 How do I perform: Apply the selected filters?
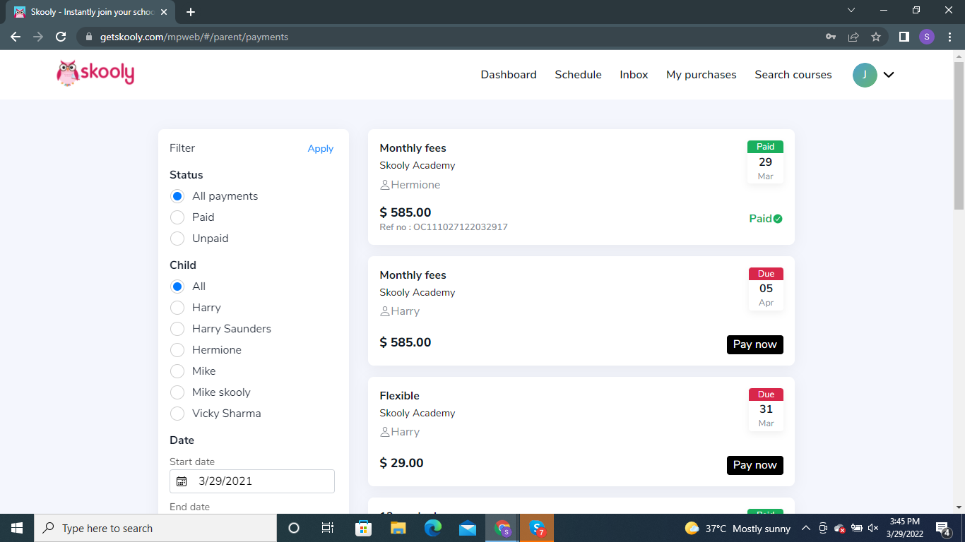(321, 148)
